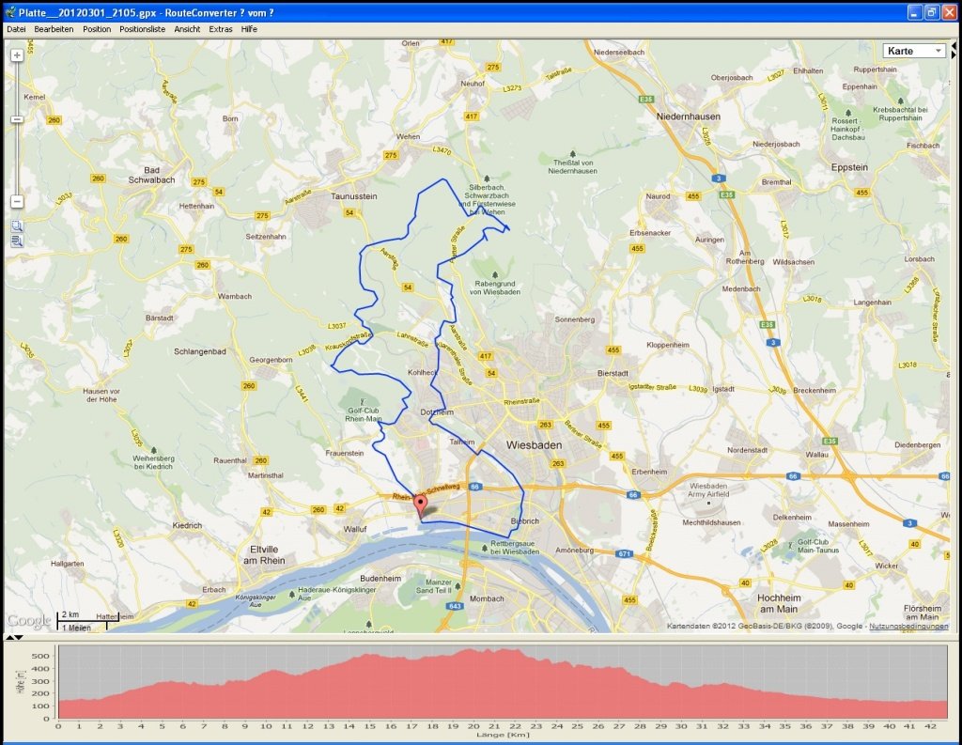The image size is (962, 745).
Task: Click the Kemel label on the map
Action: point(35,97)
